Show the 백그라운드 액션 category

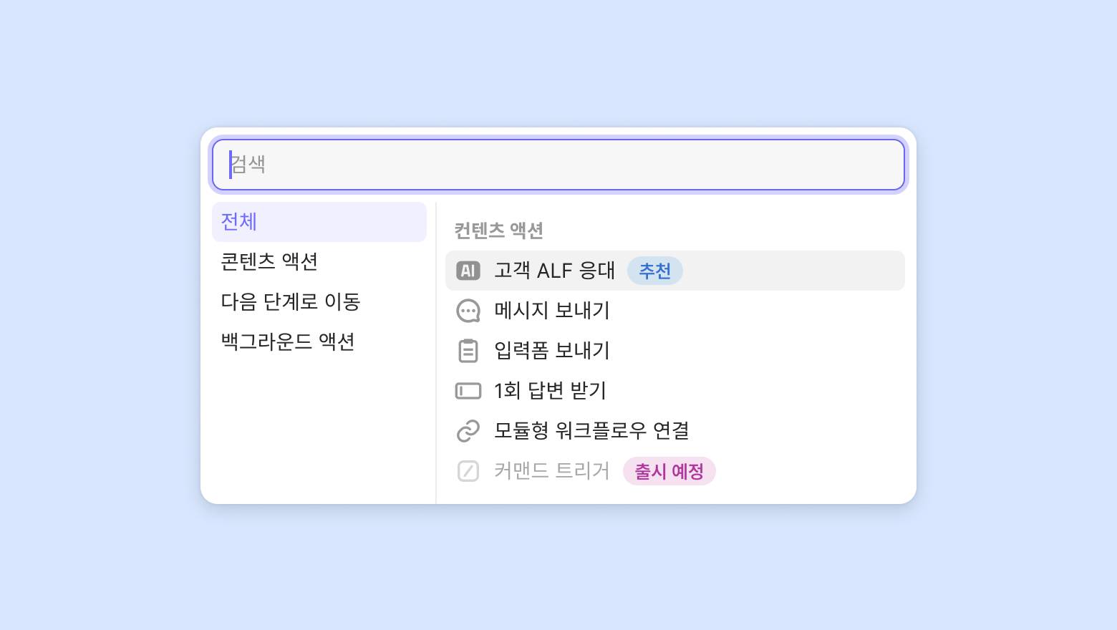click(x=288, y=342)
